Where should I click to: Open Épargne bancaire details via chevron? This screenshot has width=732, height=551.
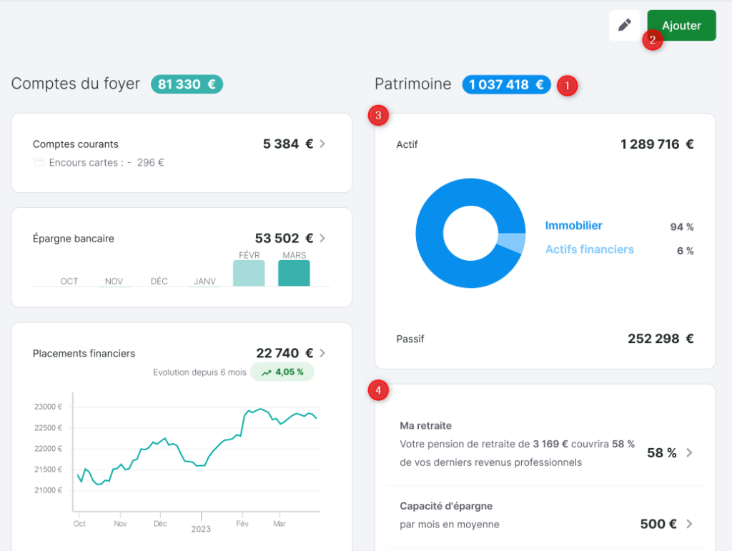coord(323,238)
